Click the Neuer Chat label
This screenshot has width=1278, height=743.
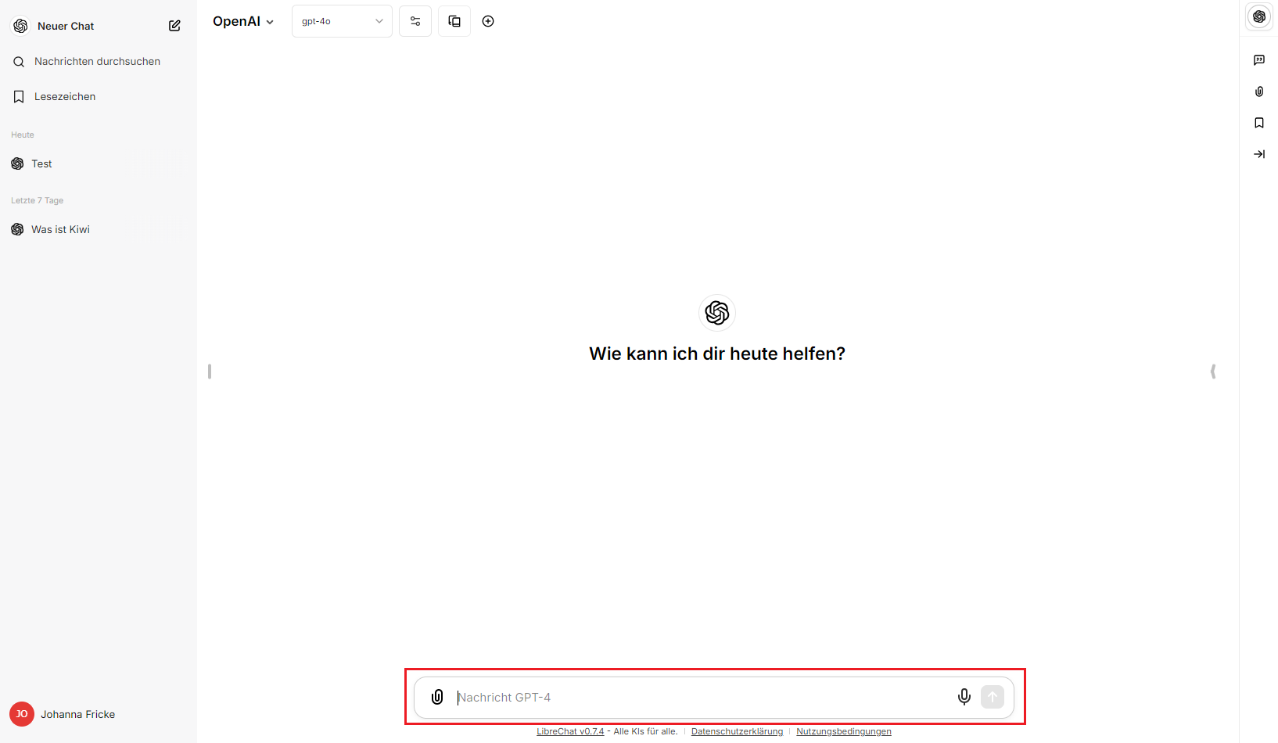[x=66, y=26]
